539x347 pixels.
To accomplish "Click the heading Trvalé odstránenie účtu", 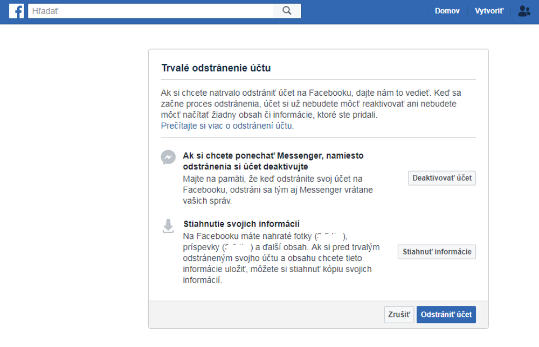I will [x=216, y=68].
